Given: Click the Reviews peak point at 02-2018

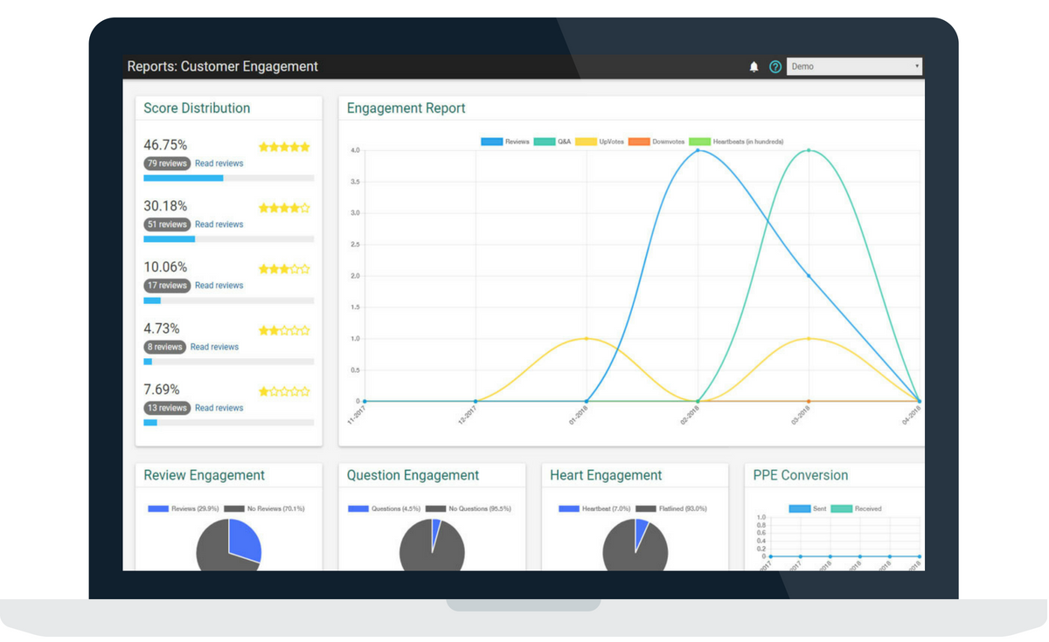Looking at the screenshot, I should click(x=698, y=150).
